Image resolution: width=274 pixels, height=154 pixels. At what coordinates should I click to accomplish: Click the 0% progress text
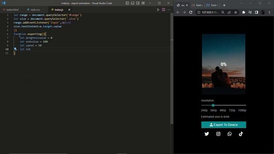[x=223, y=64]
